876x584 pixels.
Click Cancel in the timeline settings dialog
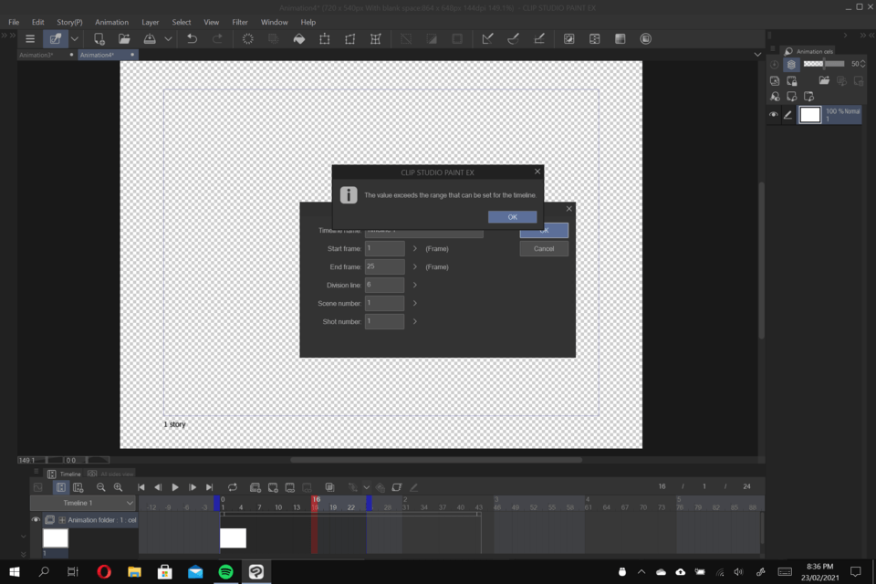pos(544,248)
